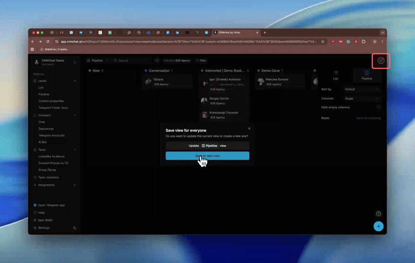Open Pipeline in the sidebar
Image resolution: width=415 pixels, height=263 pixels.
tap(44, 95)
